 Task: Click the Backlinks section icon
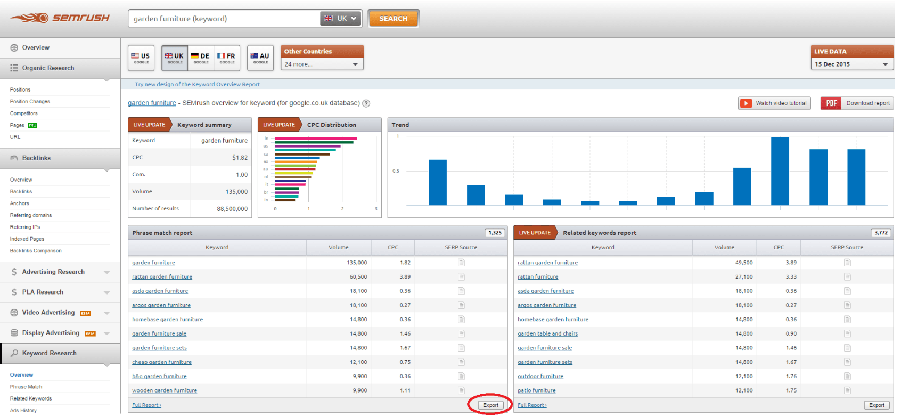coord(14,158)
